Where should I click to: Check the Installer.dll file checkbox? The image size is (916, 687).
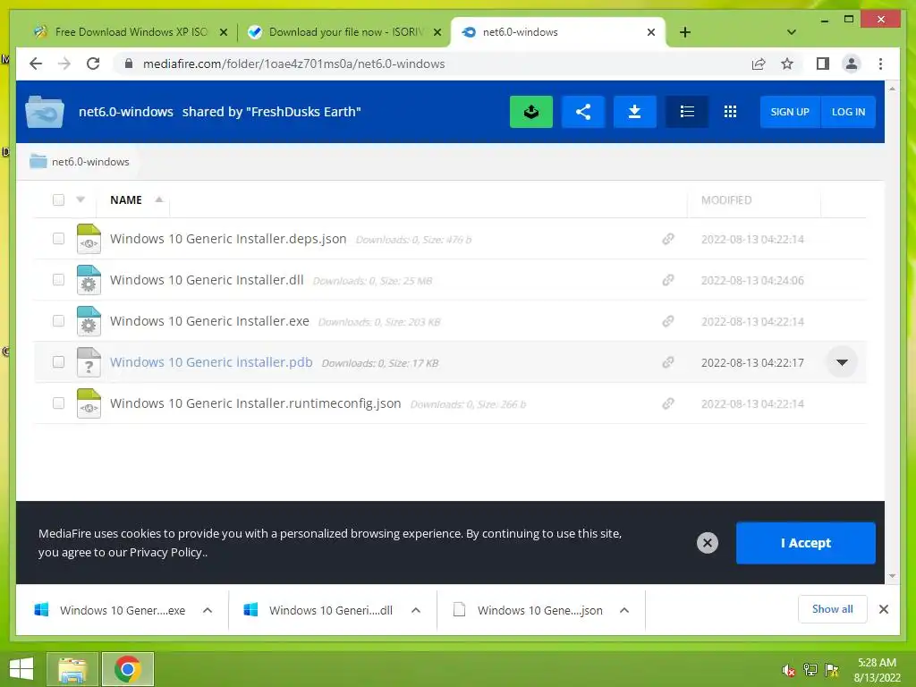(x=58, y=280)
